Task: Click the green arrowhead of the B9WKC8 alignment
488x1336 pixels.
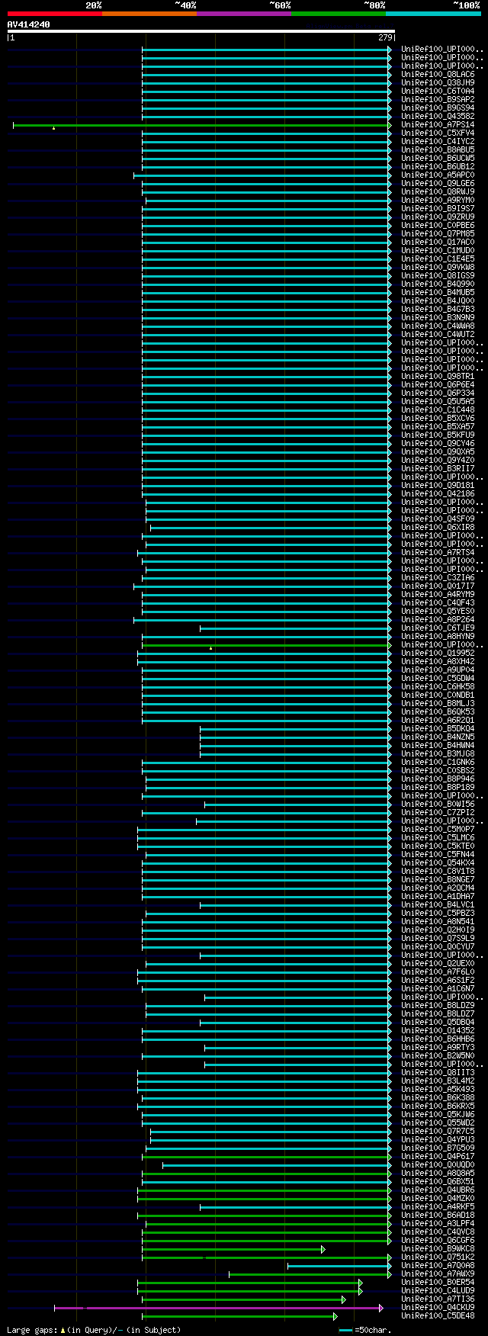Action: click(x=323, y=1249)
